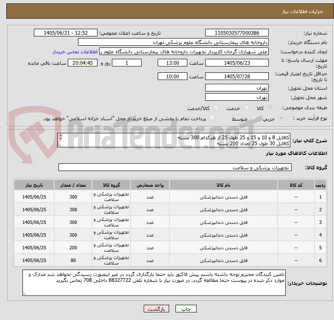Click the remaining time field 20:04:45
The height and width of the screenshot is (320, 334).
coord(83,63)
